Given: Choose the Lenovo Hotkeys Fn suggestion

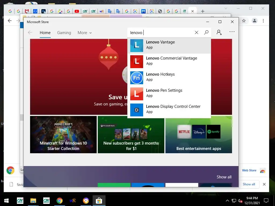Looking at the screenshot, I should click(x=169, y=78).
